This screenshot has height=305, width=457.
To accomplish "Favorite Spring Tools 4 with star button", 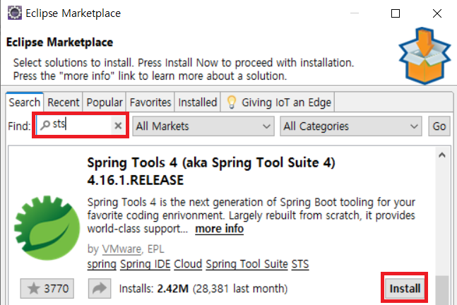I will point(47,288).
